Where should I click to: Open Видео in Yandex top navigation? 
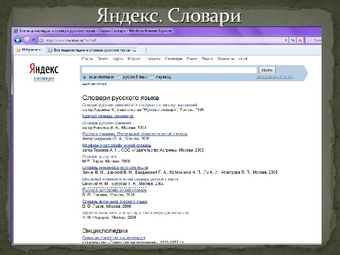point(207,59)
